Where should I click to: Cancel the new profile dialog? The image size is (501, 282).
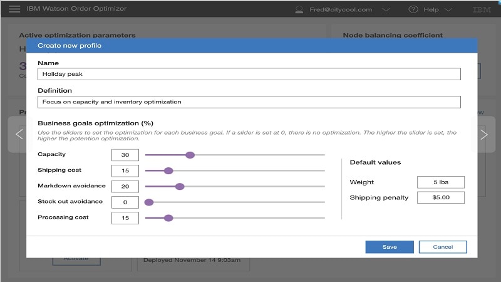pos(443,247)
